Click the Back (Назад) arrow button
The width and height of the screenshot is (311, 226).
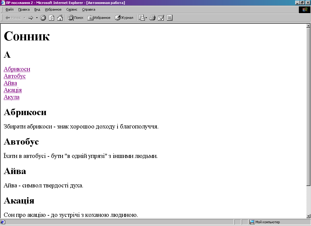point(13,18)
